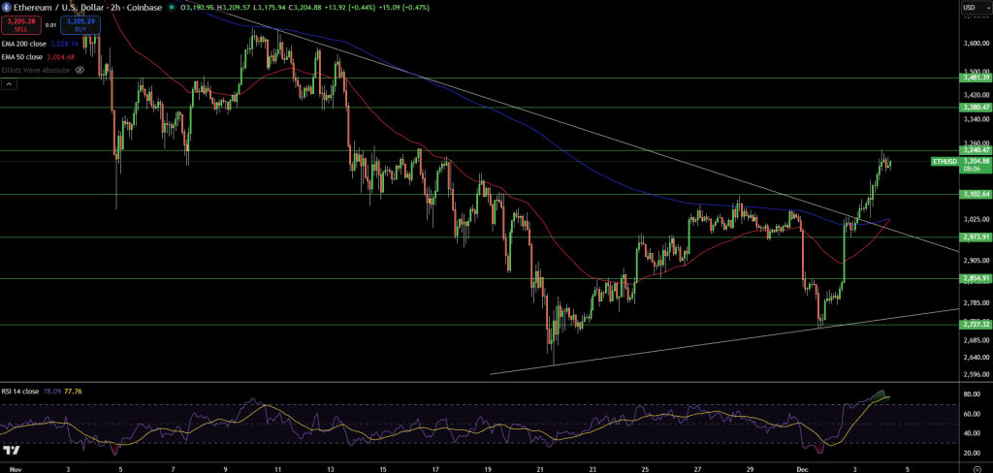Select the RSI 14 close legend

point(21,392)
